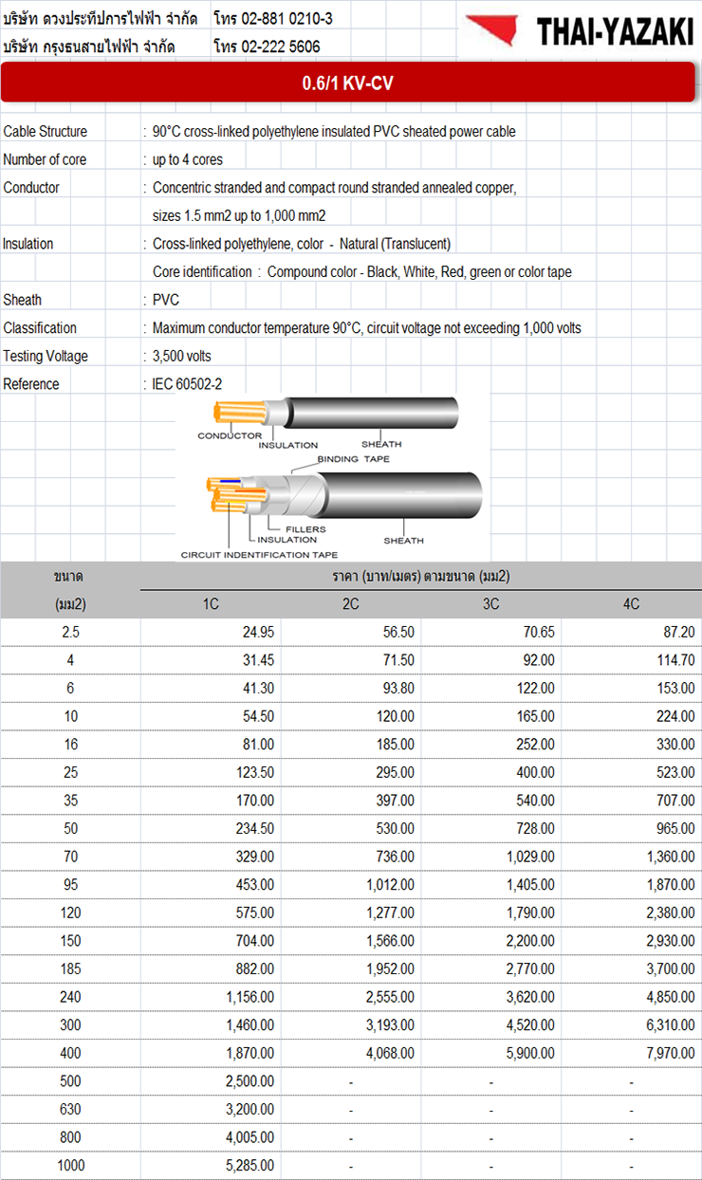Select the 1C price 882.00 cell

point(211,968)
